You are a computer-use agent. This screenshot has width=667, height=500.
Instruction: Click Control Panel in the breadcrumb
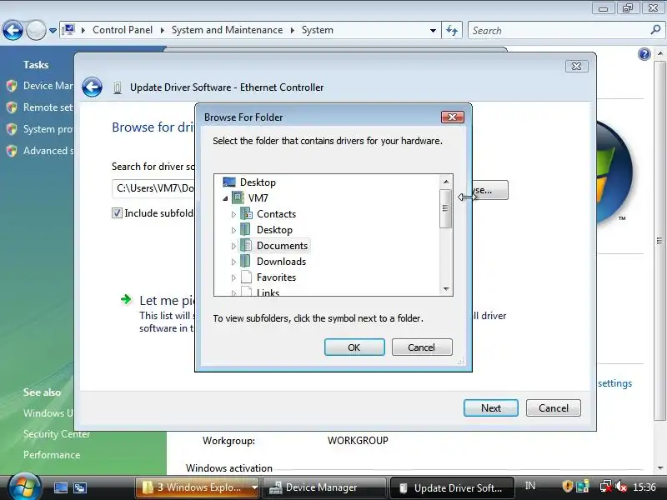(x=123, y=30)
